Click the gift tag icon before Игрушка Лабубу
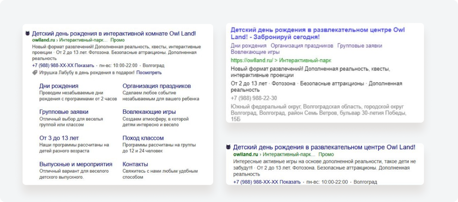Image resolution: width=458 pixels, height=202 pixels. 35,72
